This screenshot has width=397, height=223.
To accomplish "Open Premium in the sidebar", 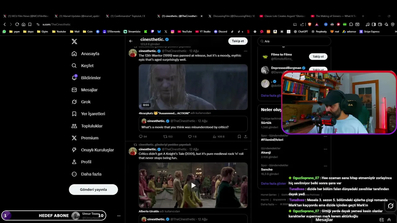I will coord(85,138).
